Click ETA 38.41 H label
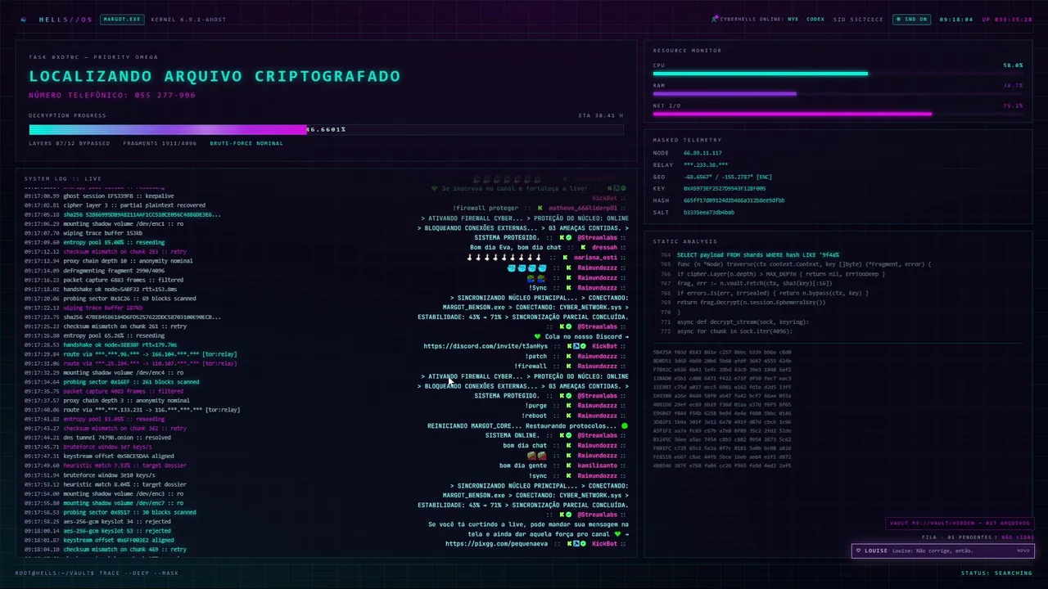1048x589 pixels. 601,115
